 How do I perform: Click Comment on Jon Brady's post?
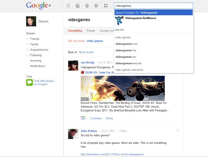[96, 118]
